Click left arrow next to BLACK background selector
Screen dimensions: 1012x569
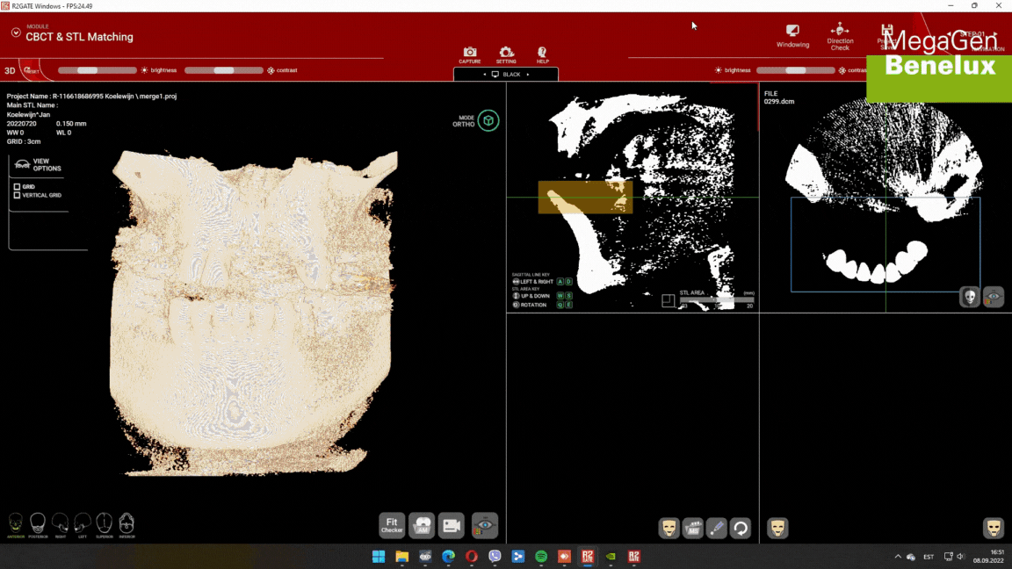(484, 75)
